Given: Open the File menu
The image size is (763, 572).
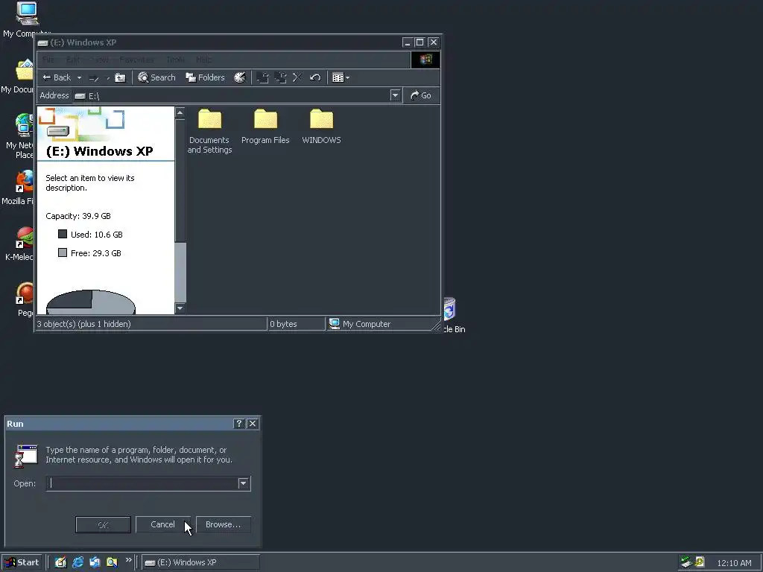Looking at the screenshot, I should (x=48, y=60).
